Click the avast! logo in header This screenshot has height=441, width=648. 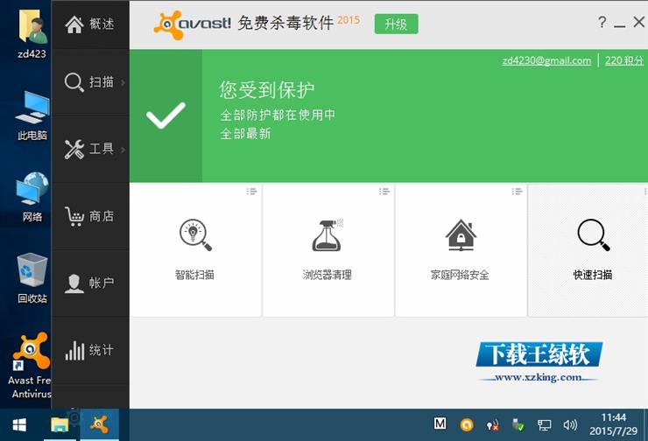click(192, 24)
